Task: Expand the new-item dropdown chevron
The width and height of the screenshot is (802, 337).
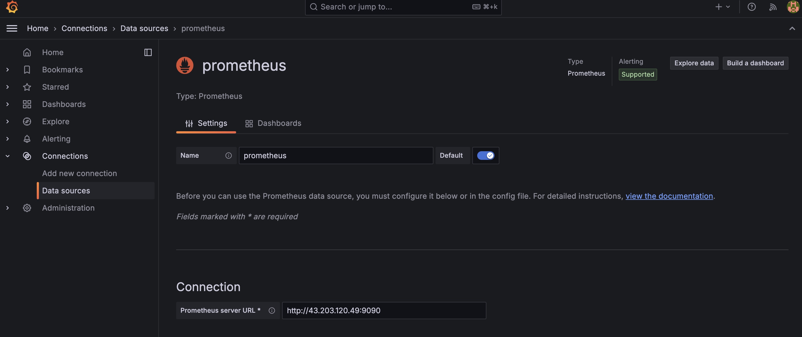Action: coord(728,7)
